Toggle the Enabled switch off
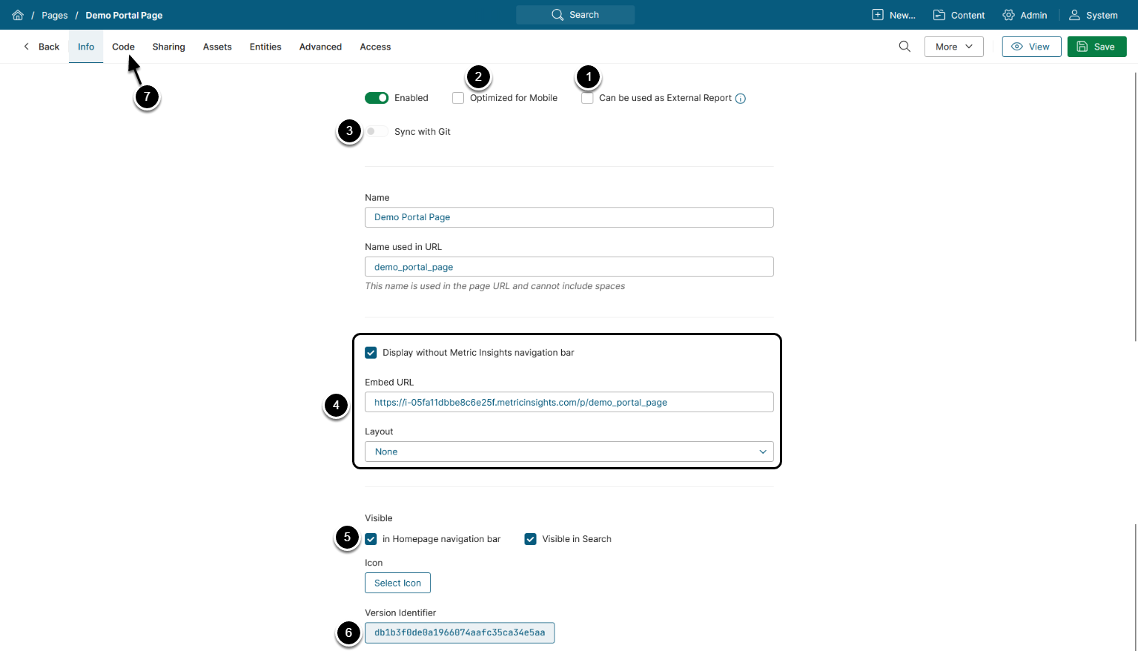1138x651 pixels. pos(377,98)
